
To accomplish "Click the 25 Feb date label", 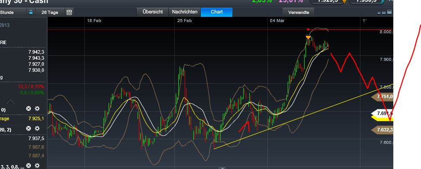I will [x=184, y=20].
